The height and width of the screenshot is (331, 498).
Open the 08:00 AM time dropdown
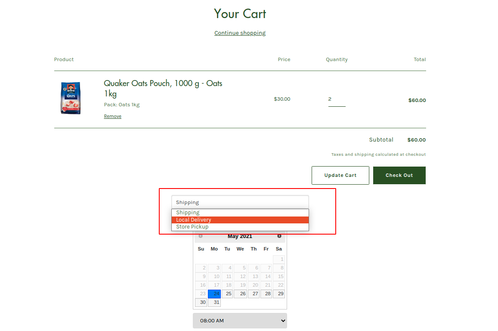[240, 321]
